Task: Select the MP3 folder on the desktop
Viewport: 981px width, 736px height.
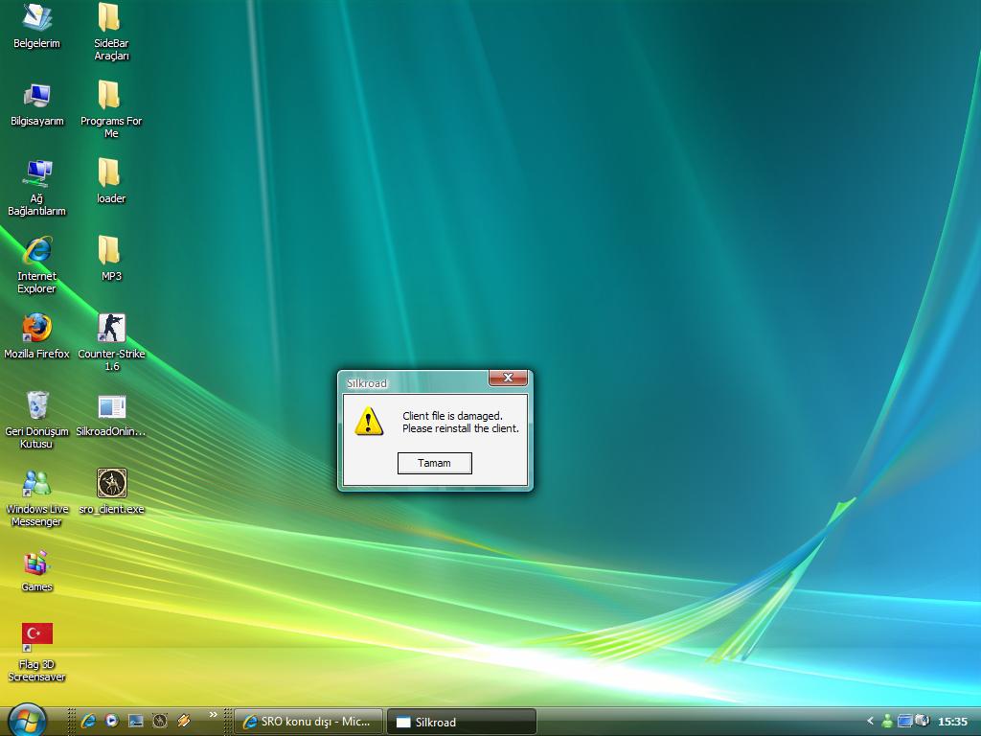Action: (109, 251)
